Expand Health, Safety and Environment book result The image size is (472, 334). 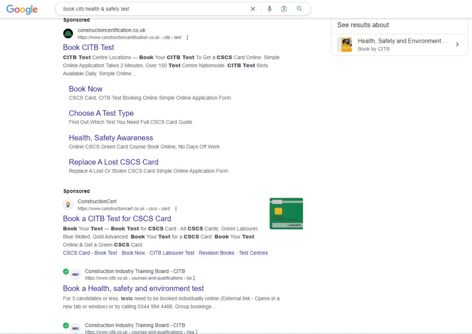(457, 45)
